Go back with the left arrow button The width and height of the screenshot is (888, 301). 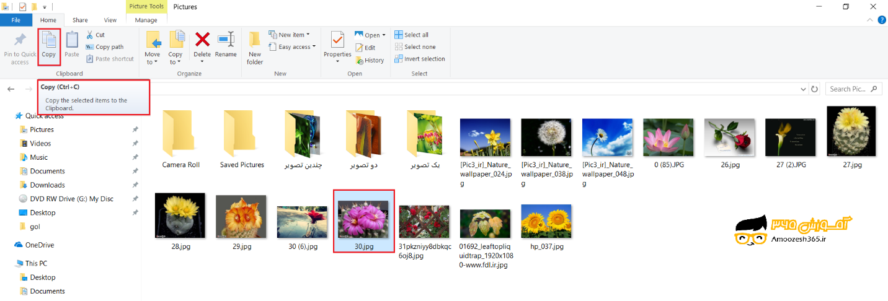(11, 89)
